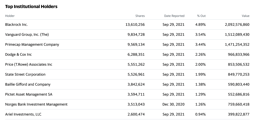Click the value 399,822,877
This screenshot has width=256, height=123.
tap(239, 114)
